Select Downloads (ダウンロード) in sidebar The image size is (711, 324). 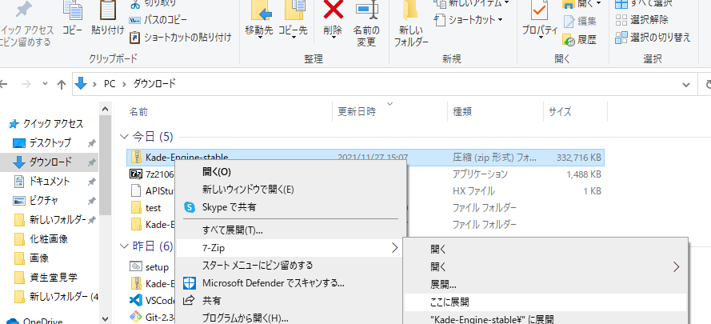pos(50,162)
